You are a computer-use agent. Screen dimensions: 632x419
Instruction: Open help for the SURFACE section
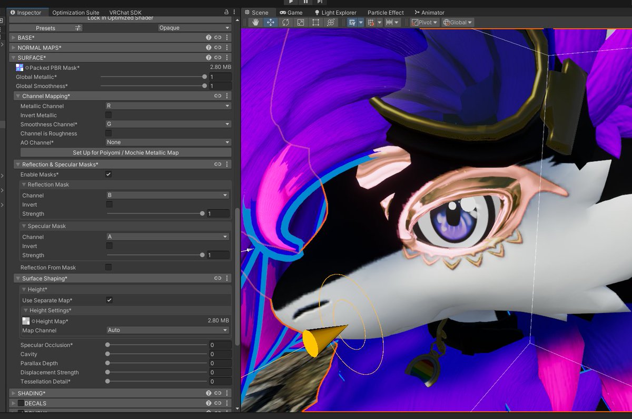tap(209, 57)
